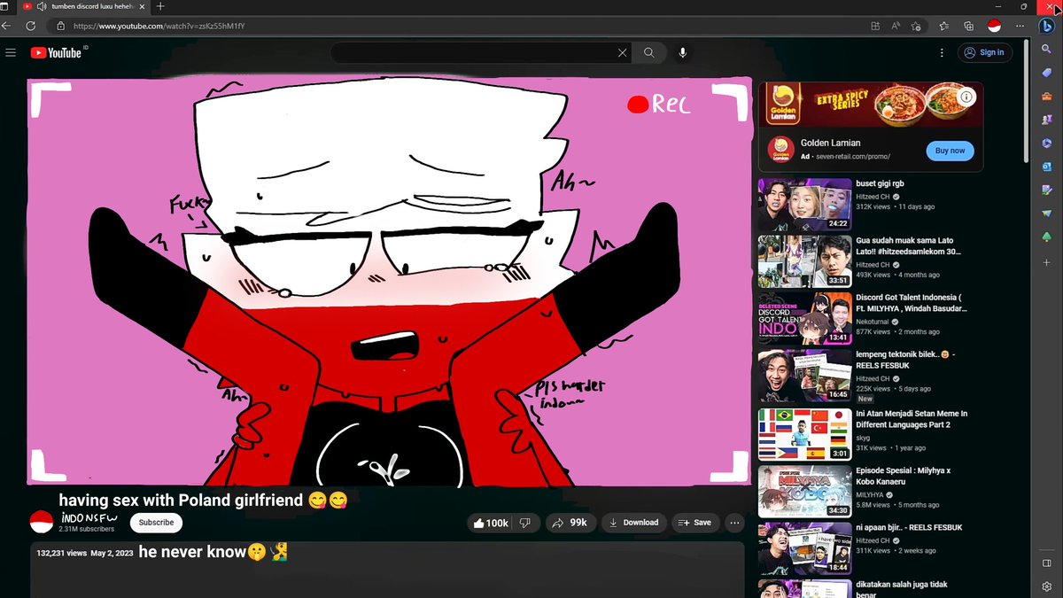Go back with the browser back arrow
1063x598 pixels.
[6, 26]
